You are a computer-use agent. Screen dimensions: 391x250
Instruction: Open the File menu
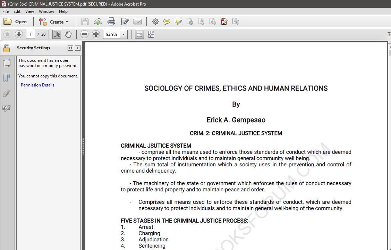(x=6, y=11)
